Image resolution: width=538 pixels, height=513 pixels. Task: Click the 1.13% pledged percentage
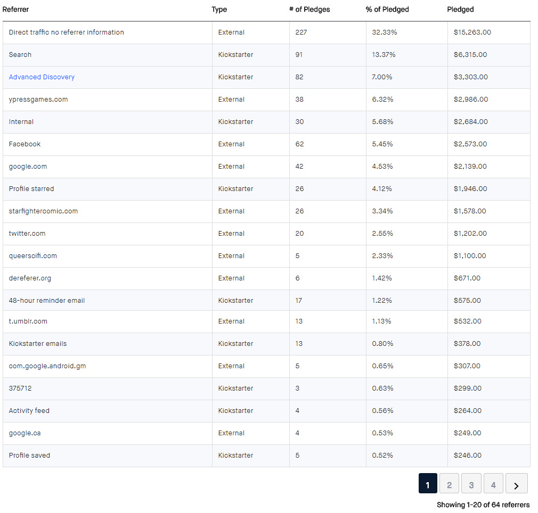[x=381, y=321]
